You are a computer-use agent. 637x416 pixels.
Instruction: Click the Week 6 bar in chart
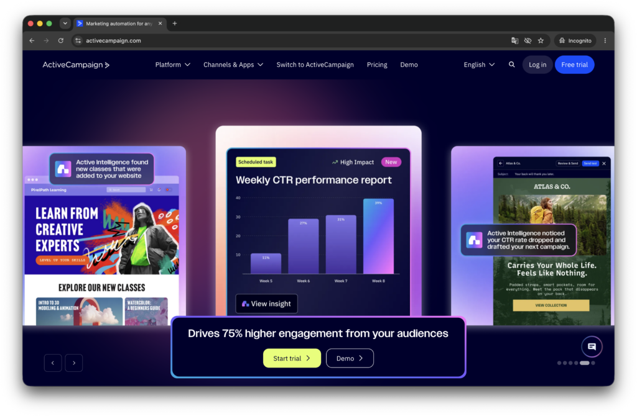pos(303,246)
